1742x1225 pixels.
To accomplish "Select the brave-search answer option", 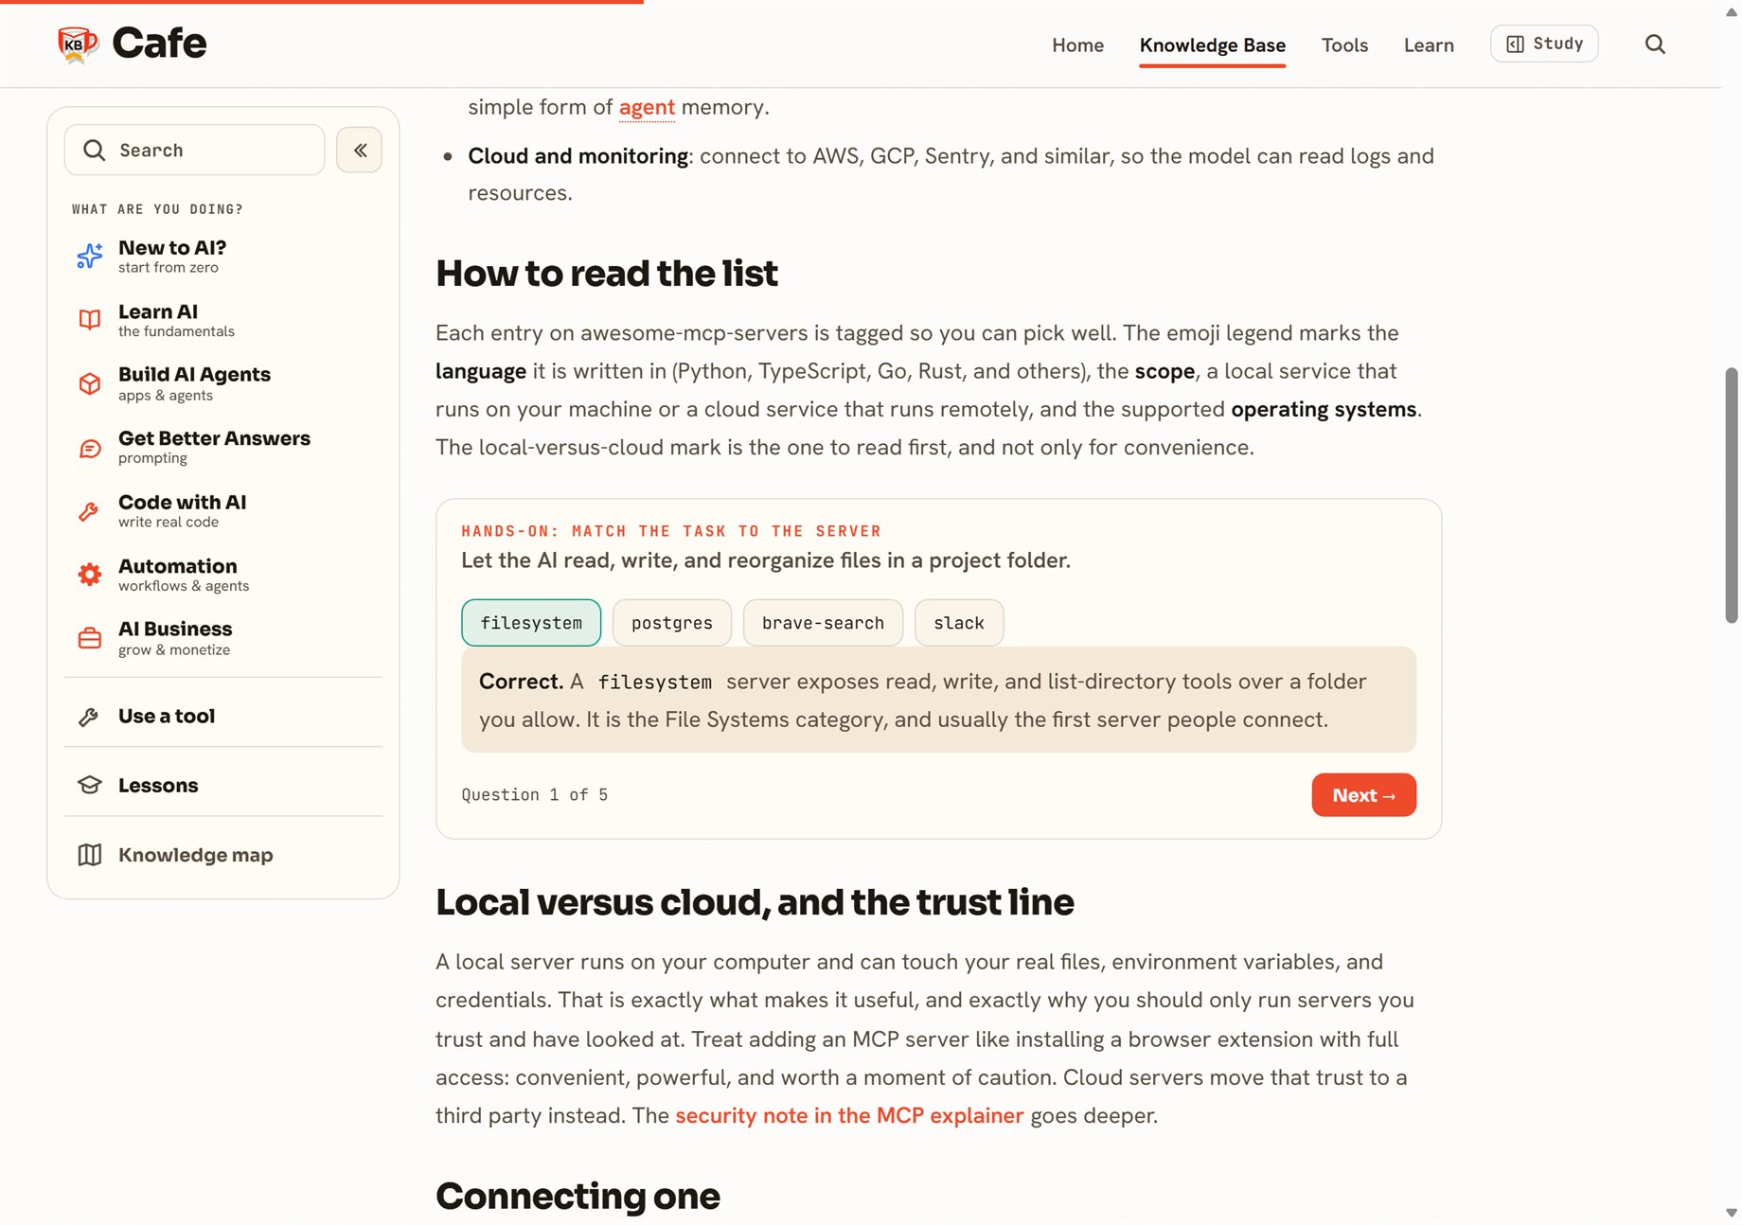I will click(x=823, y=623).
